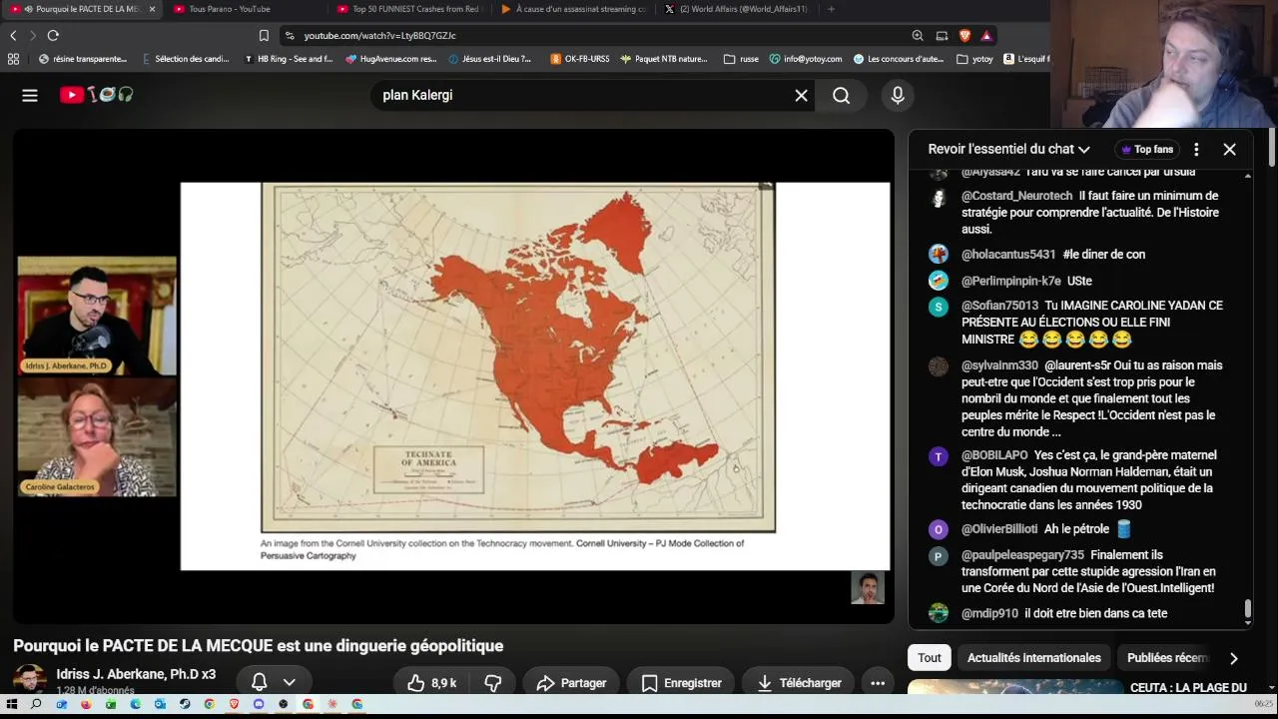The width and height of the screenshot is (1278, 719).
Task: Open the 'OK-FB-URSS' bookmark
Action: pos(580,59)
